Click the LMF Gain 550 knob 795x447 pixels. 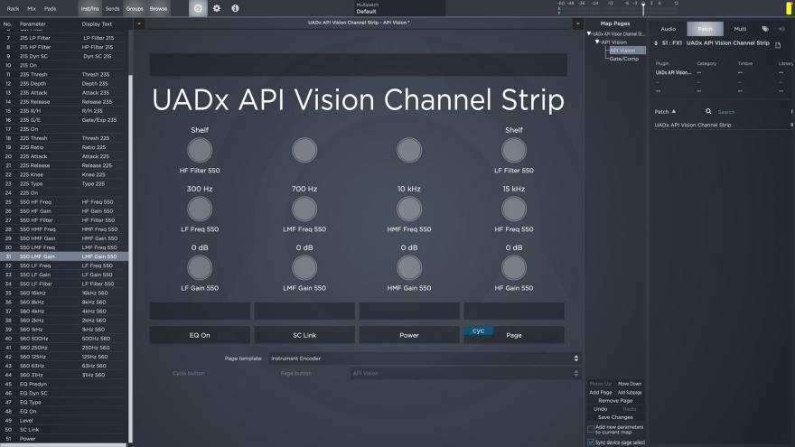tap(304, 267)
